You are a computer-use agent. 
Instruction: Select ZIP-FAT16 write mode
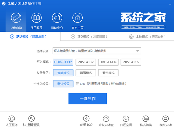(x=131, y=62)
